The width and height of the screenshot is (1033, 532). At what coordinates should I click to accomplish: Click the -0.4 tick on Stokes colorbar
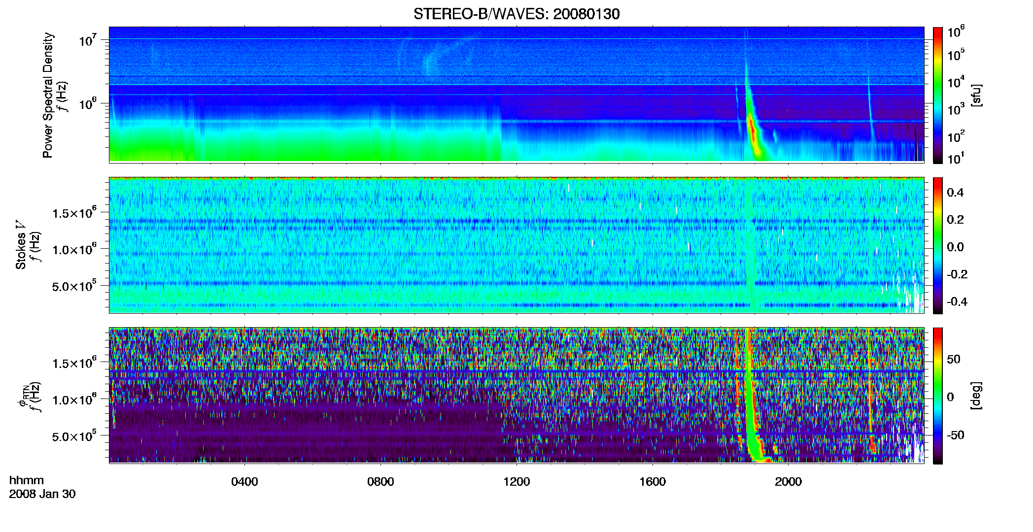pyautogui.click(x=957, y=301)
